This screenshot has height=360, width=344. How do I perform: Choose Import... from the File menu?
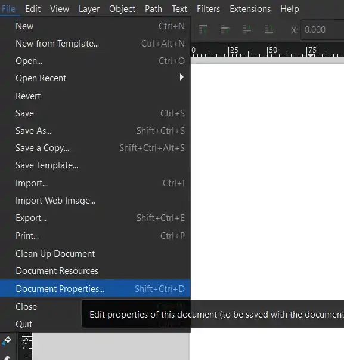pyautogui.click(x=95, y=183)
